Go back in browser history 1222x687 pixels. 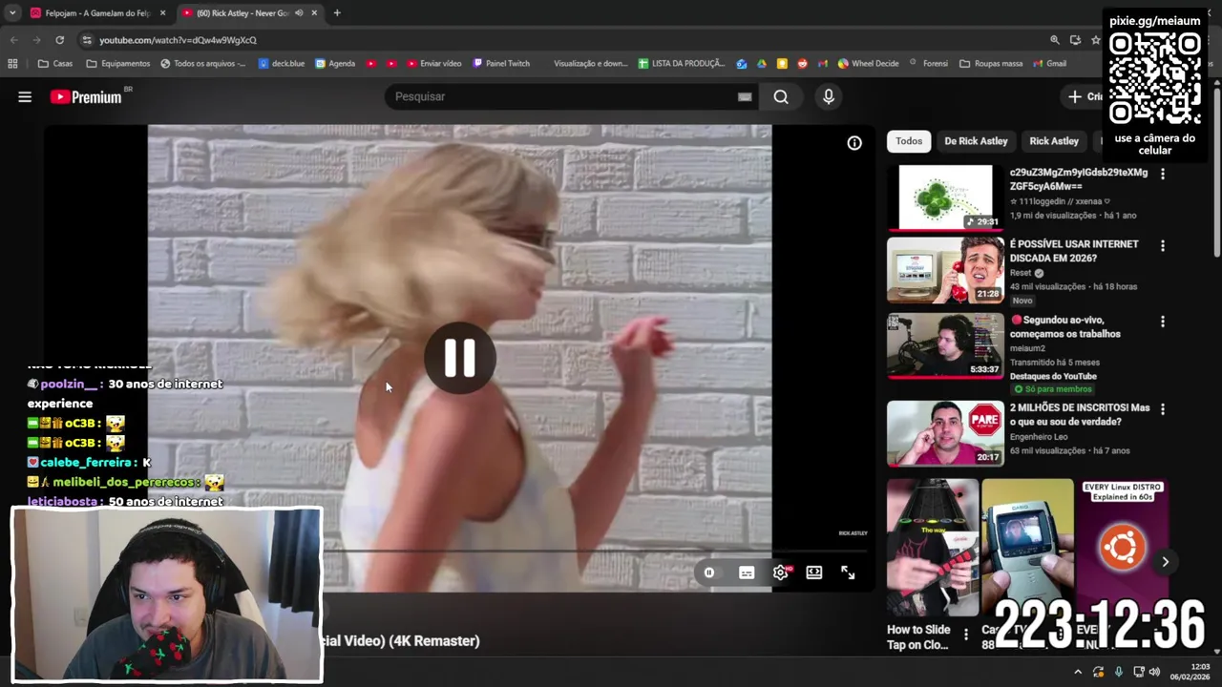point(13,40)
